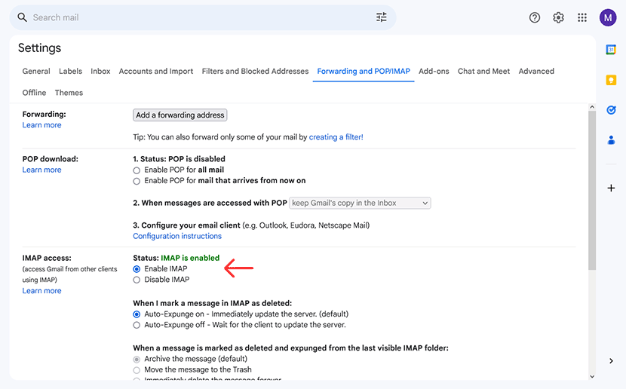The image size is (626, 389).
Task: Switch to the Labels tab
Action: pyautogui.click(x=70, y=71)
